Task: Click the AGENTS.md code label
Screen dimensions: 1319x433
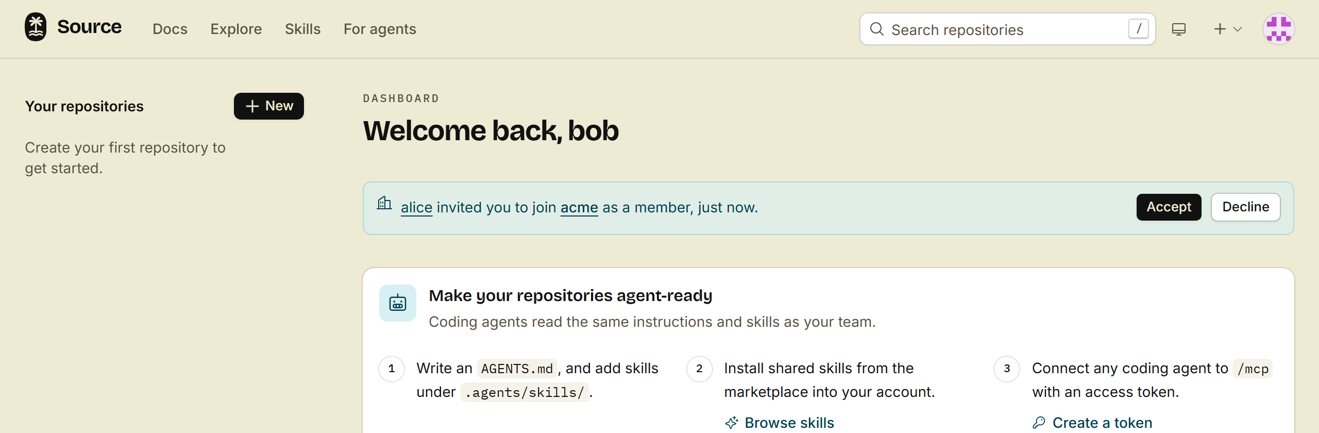Action: (517, 369)
